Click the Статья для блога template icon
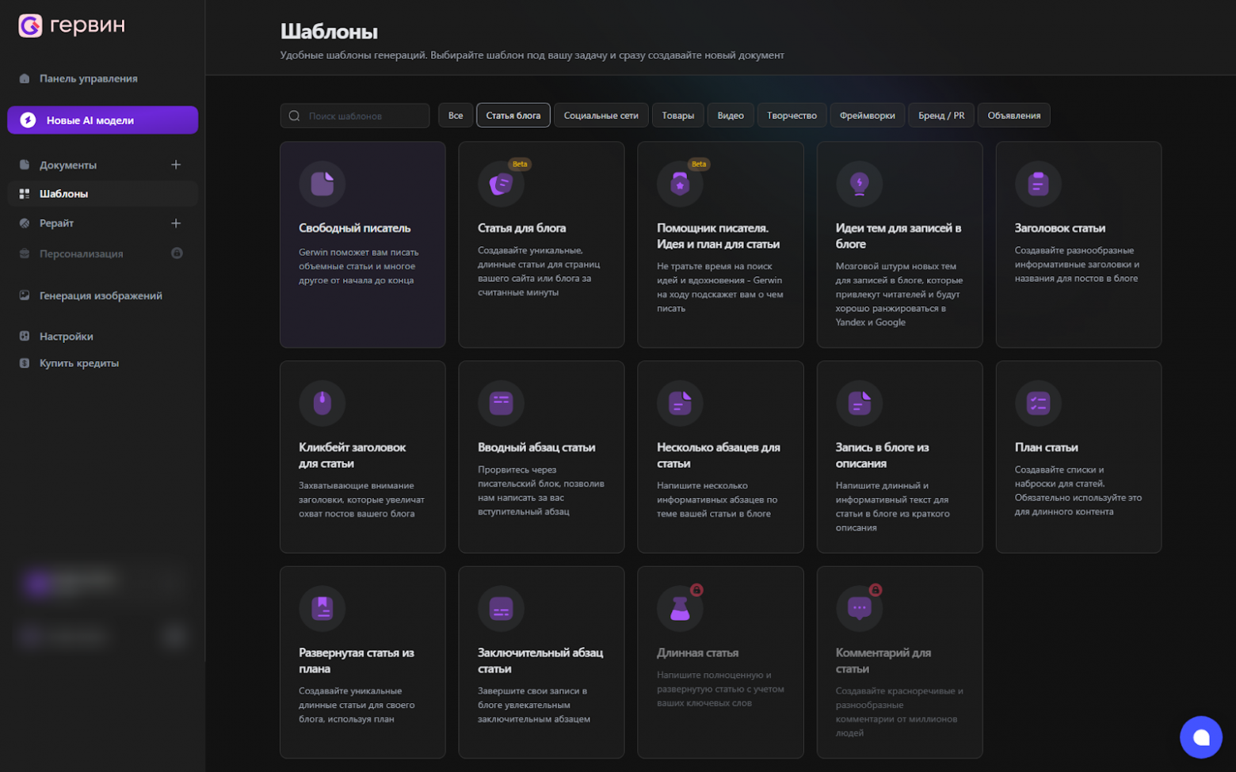Screen dimensions: 1236x772 tap(501, 184)
